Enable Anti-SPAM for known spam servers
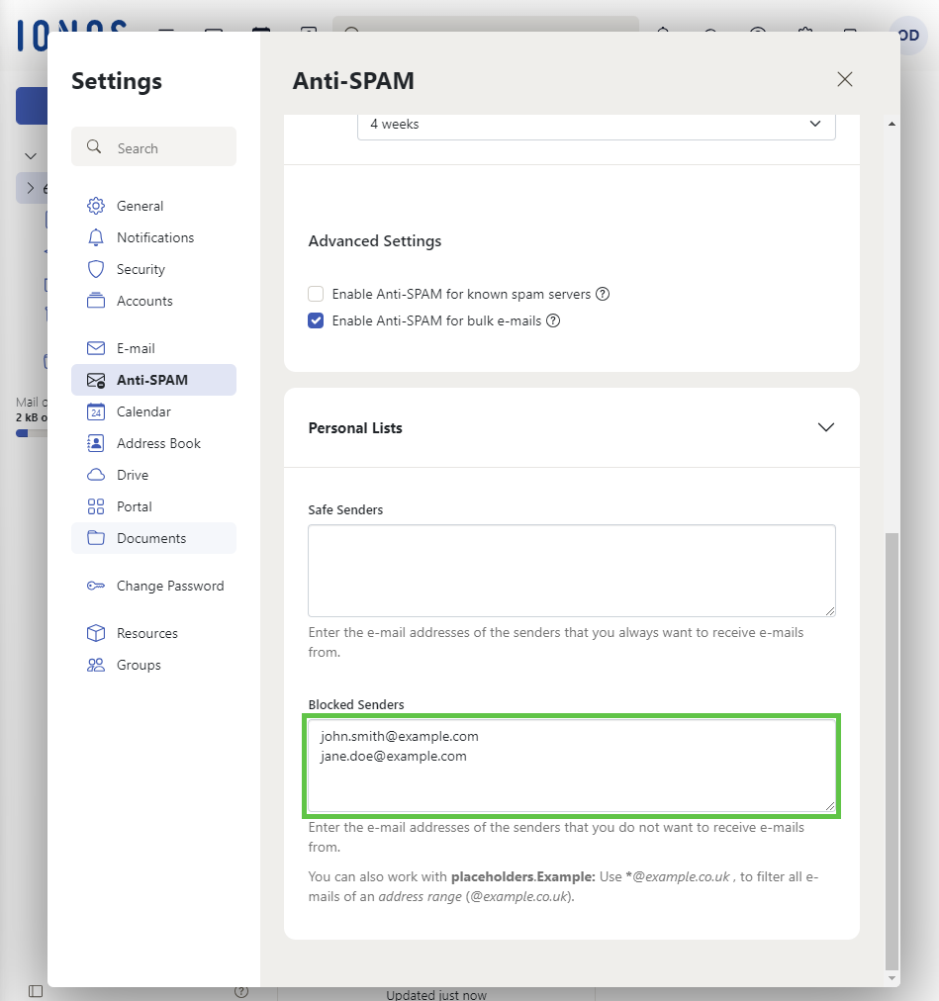Viewport: 939px width, 1001px height. pos(316,294)
